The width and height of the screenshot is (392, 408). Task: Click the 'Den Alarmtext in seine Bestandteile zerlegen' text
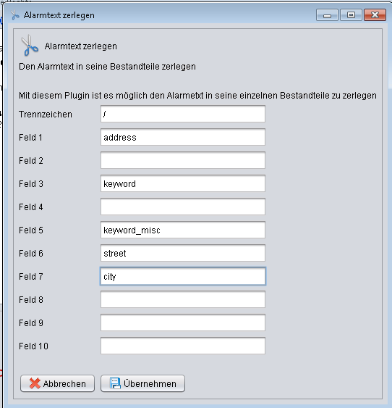(107, 67)
